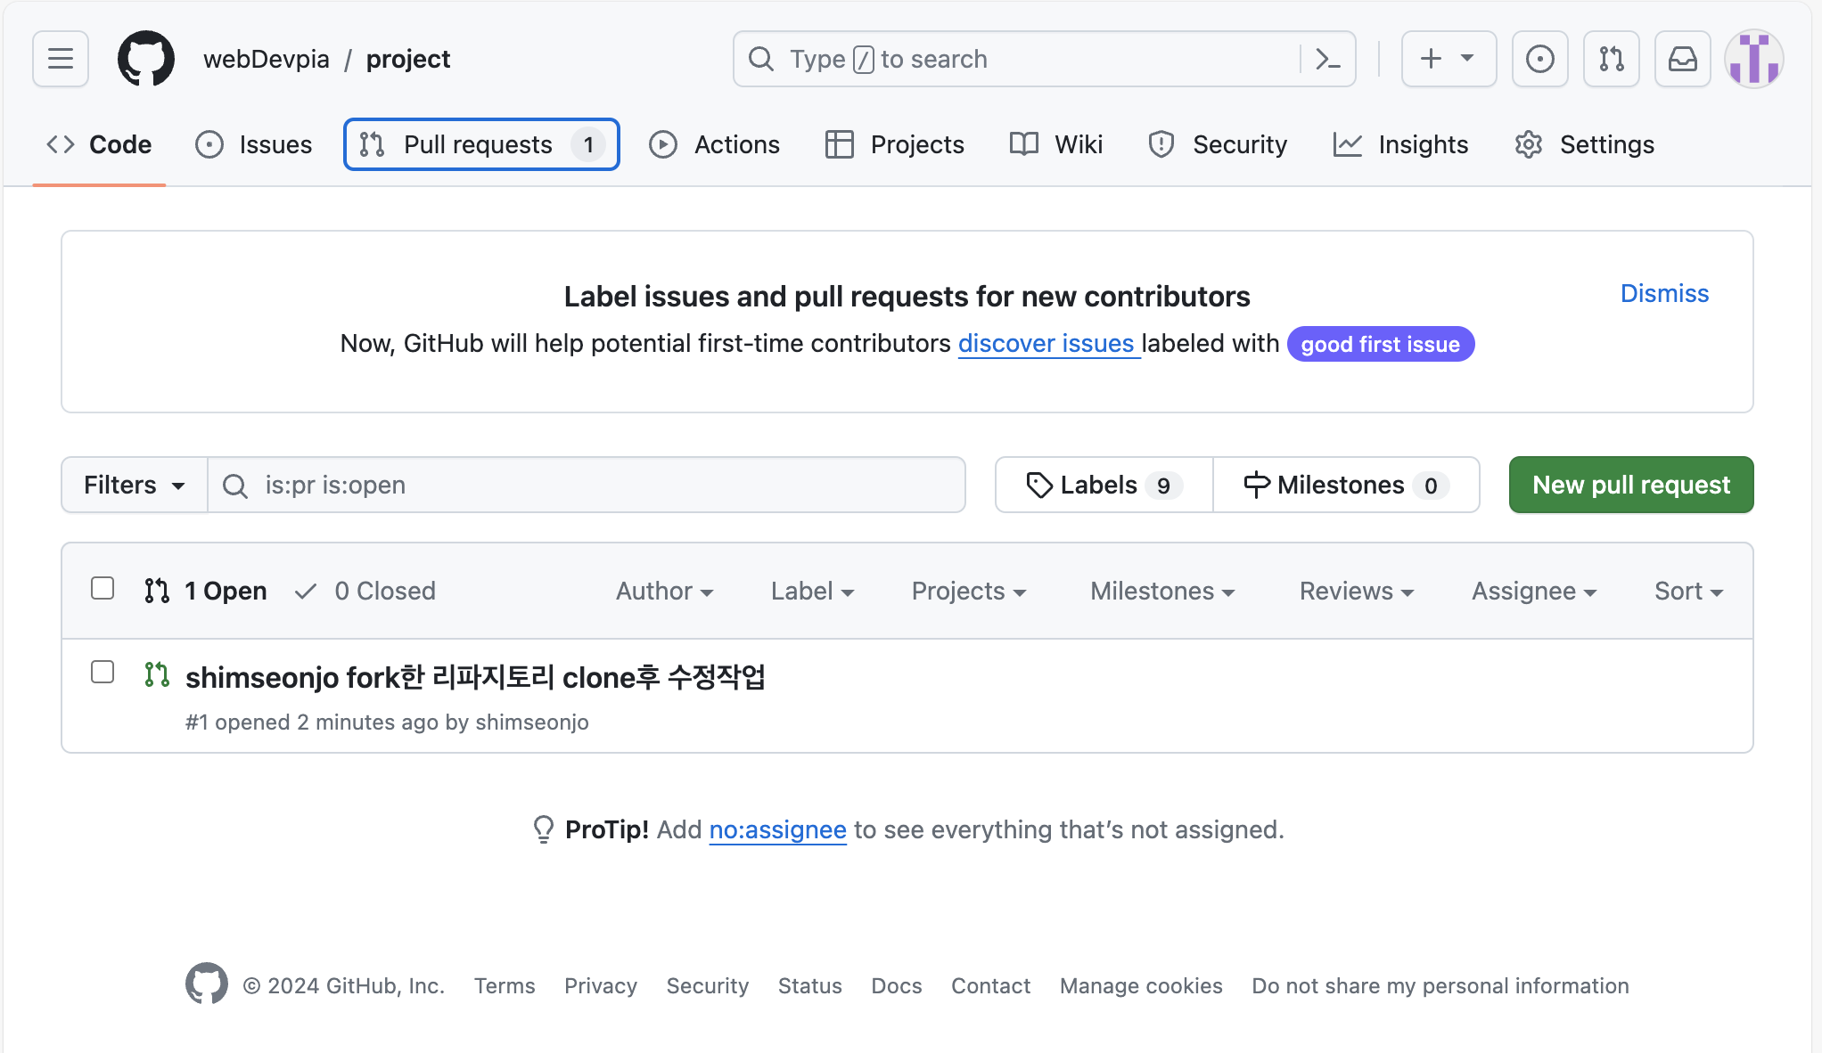The height and width of the screenshot is (1053, 1822).
Task: Open the Insights tab
Action: click(1400, 143)
